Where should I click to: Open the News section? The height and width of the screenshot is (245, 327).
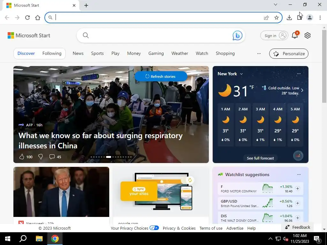point(78,53)
